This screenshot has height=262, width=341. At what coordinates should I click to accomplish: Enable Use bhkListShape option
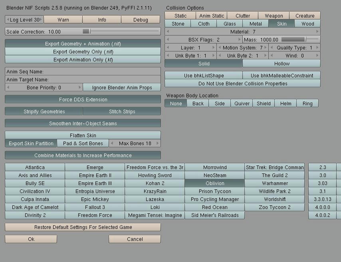click(204, 75)
